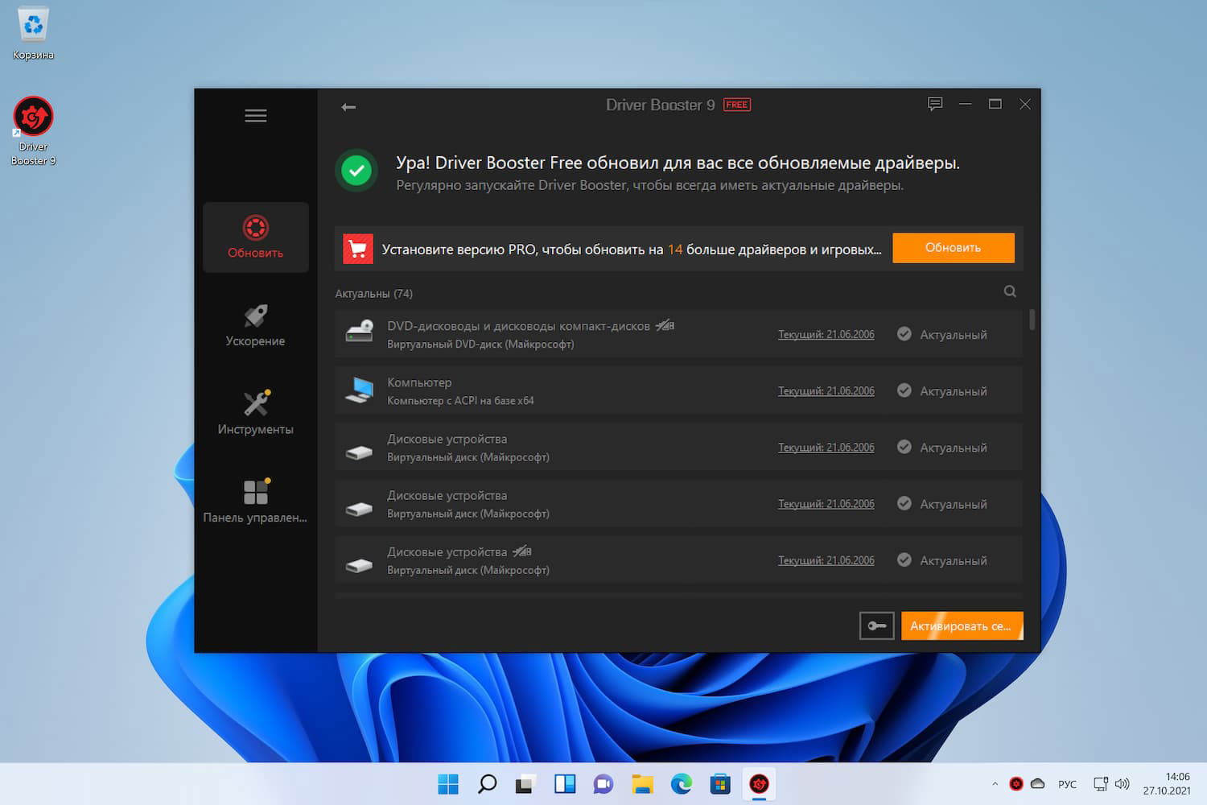Show hidden tray icons chevron
The height and width of the screenshot is (805, 1207).
click(x=995, y=784)
